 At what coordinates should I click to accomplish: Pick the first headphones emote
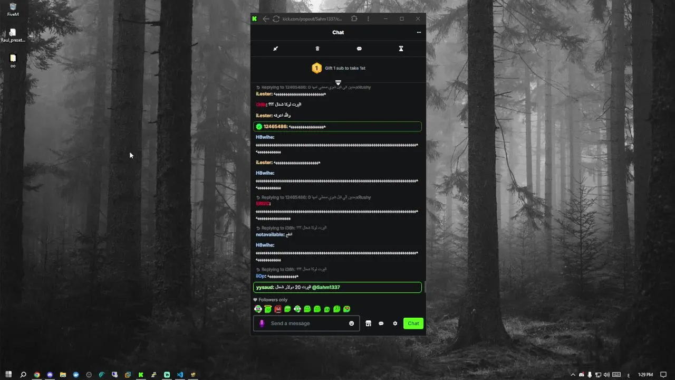pos(258,309)
